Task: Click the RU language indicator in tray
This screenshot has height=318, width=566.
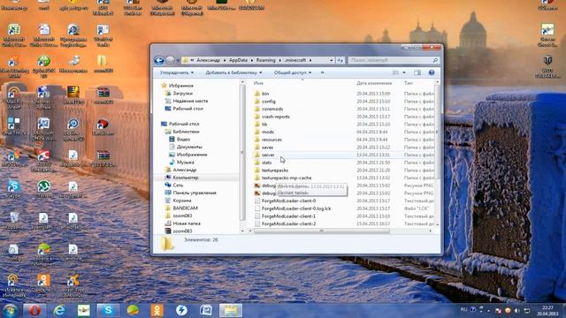Action: [x=463, y=309]
